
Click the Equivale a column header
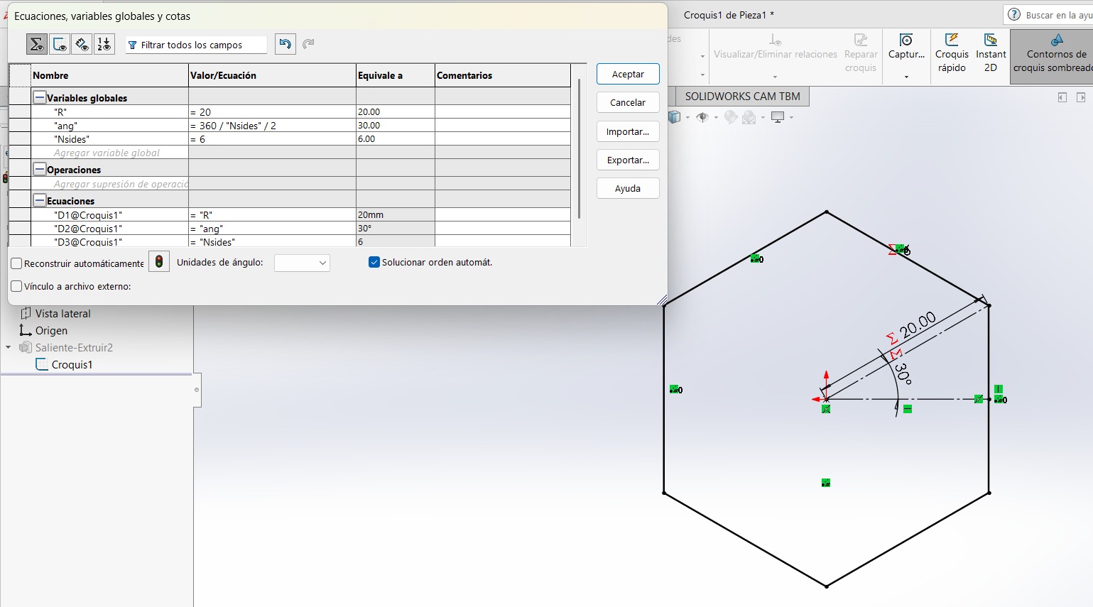[x=395, y=75]
